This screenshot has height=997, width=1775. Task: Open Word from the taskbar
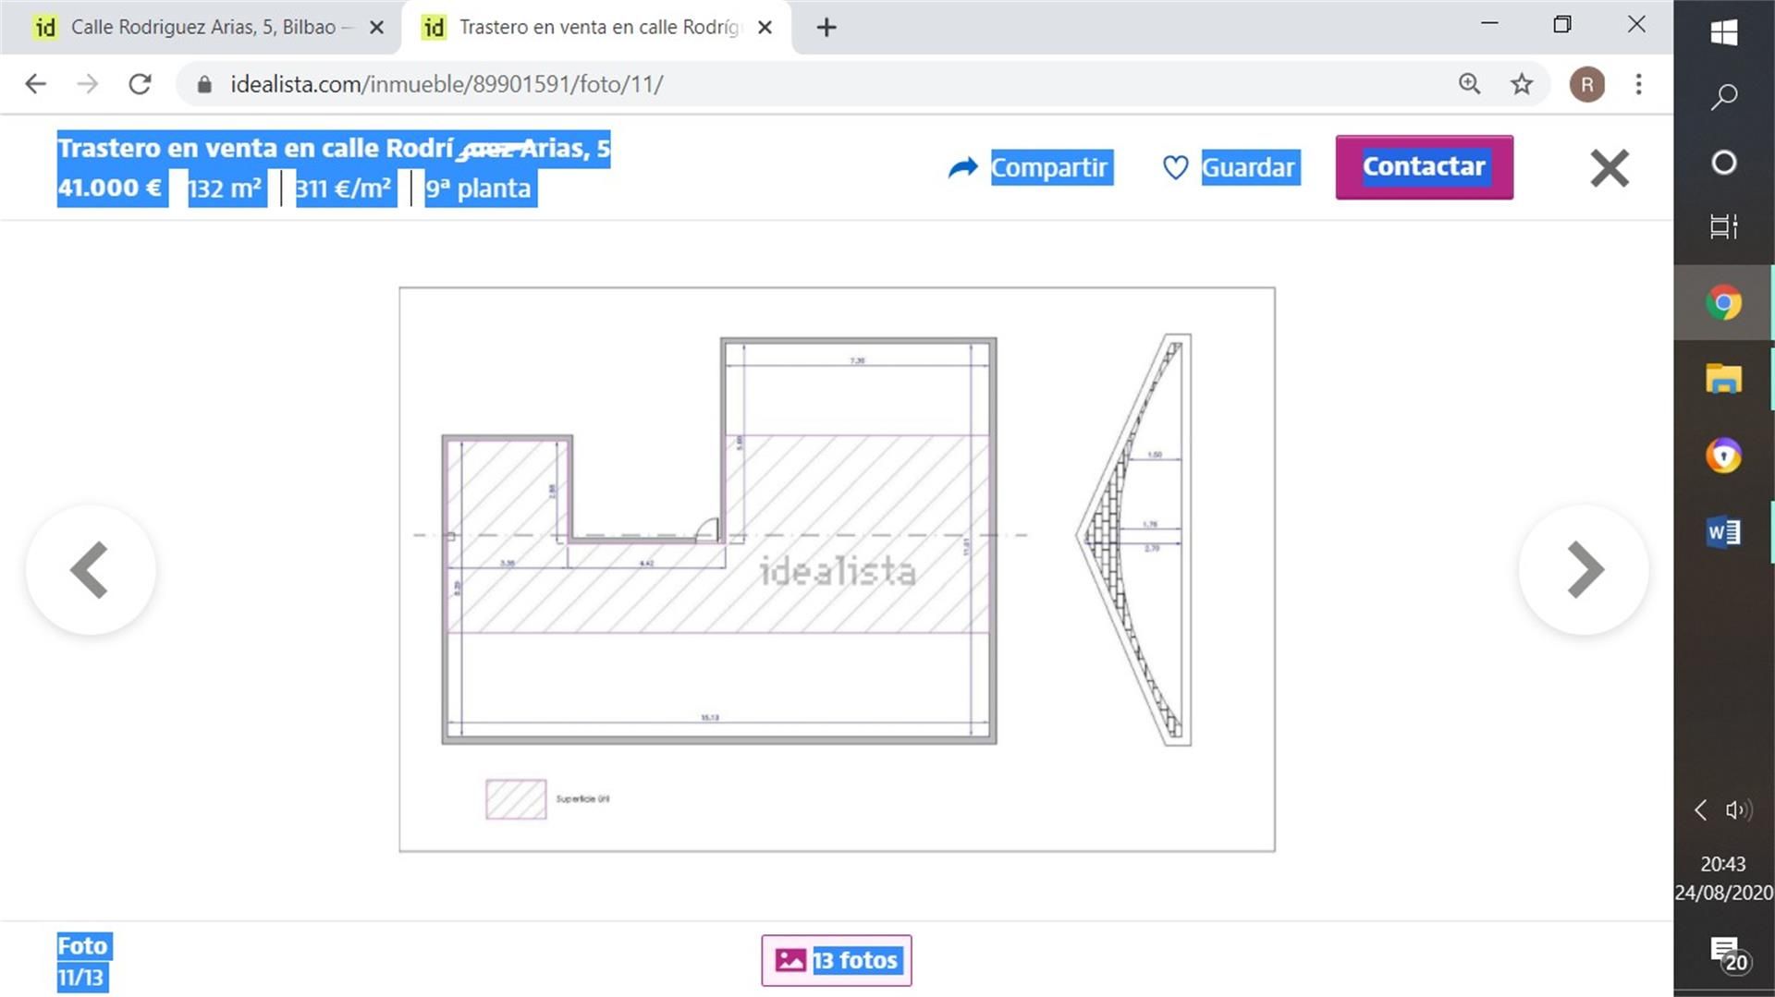click(1723, 532)
